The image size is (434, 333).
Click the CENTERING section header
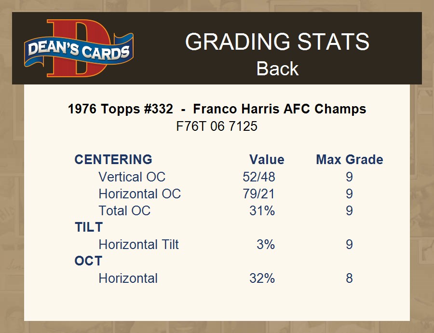pyautogui.click(x=113, y=160)
